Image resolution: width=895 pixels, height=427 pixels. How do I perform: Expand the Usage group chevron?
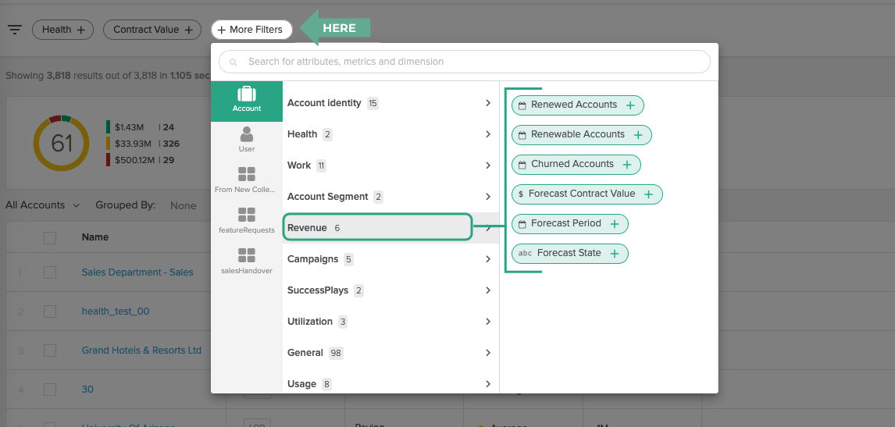click(x=488, y=383)
